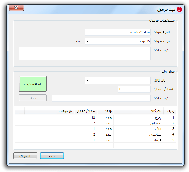189x172 pixels.
Task: Select the صندلی row in table
Action: (x=95, y=123)
